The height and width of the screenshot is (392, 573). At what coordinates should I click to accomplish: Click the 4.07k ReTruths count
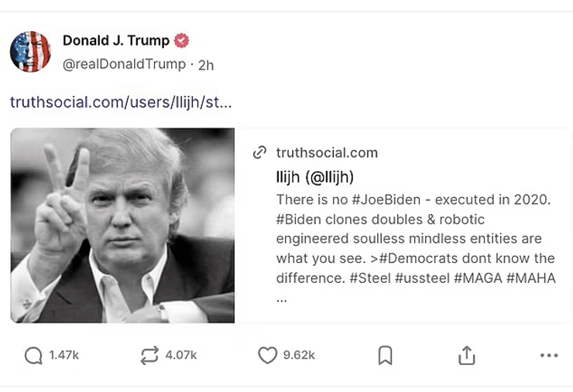click(x=181, y=355)
